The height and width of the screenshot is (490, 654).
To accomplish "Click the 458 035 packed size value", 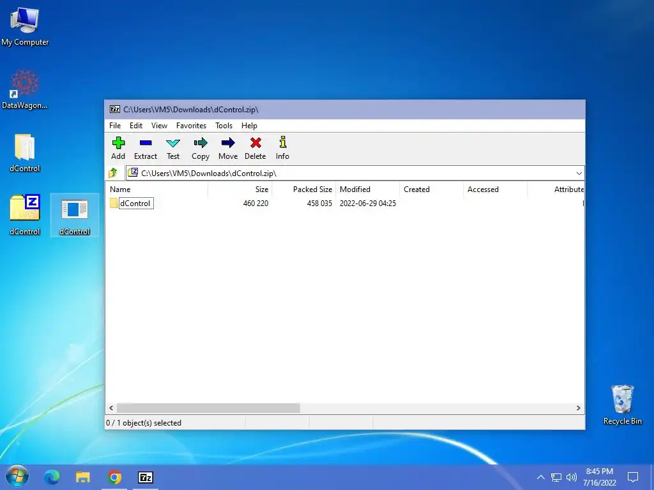I will click(319, 204).
